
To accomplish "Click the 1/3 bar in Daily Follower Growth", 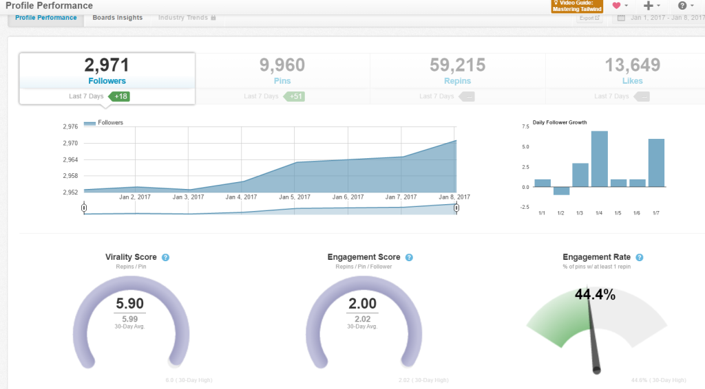I will [x=580, y=175].
